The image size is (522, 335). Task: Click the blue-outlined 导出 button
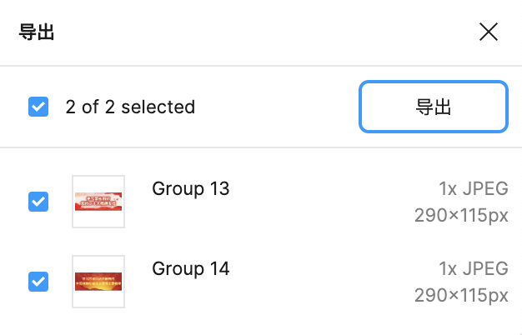[x=433, y=107]
